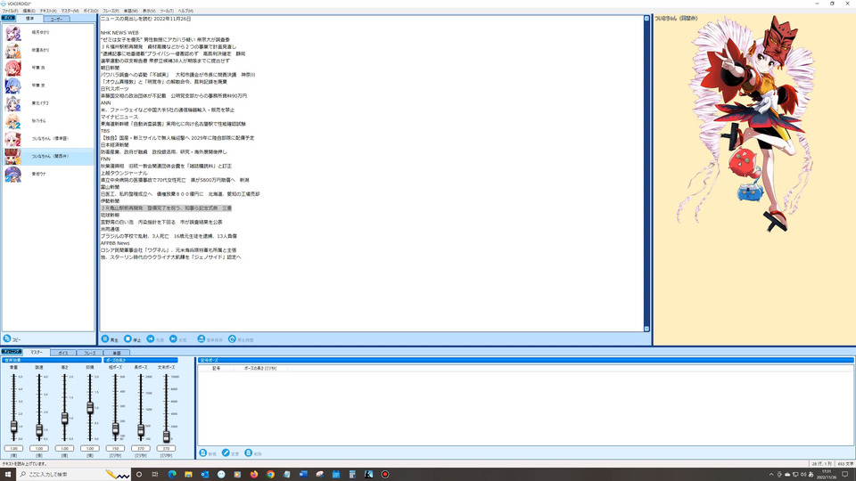Image resolution: width=856 pixels, height=481 pixels.
Task: Open the ボイス(O) menu
Action: [91, 11]
